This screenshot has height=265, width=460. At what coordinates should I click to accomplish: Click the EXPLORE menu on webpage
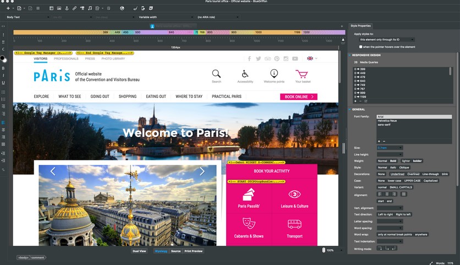click(41, 96)
